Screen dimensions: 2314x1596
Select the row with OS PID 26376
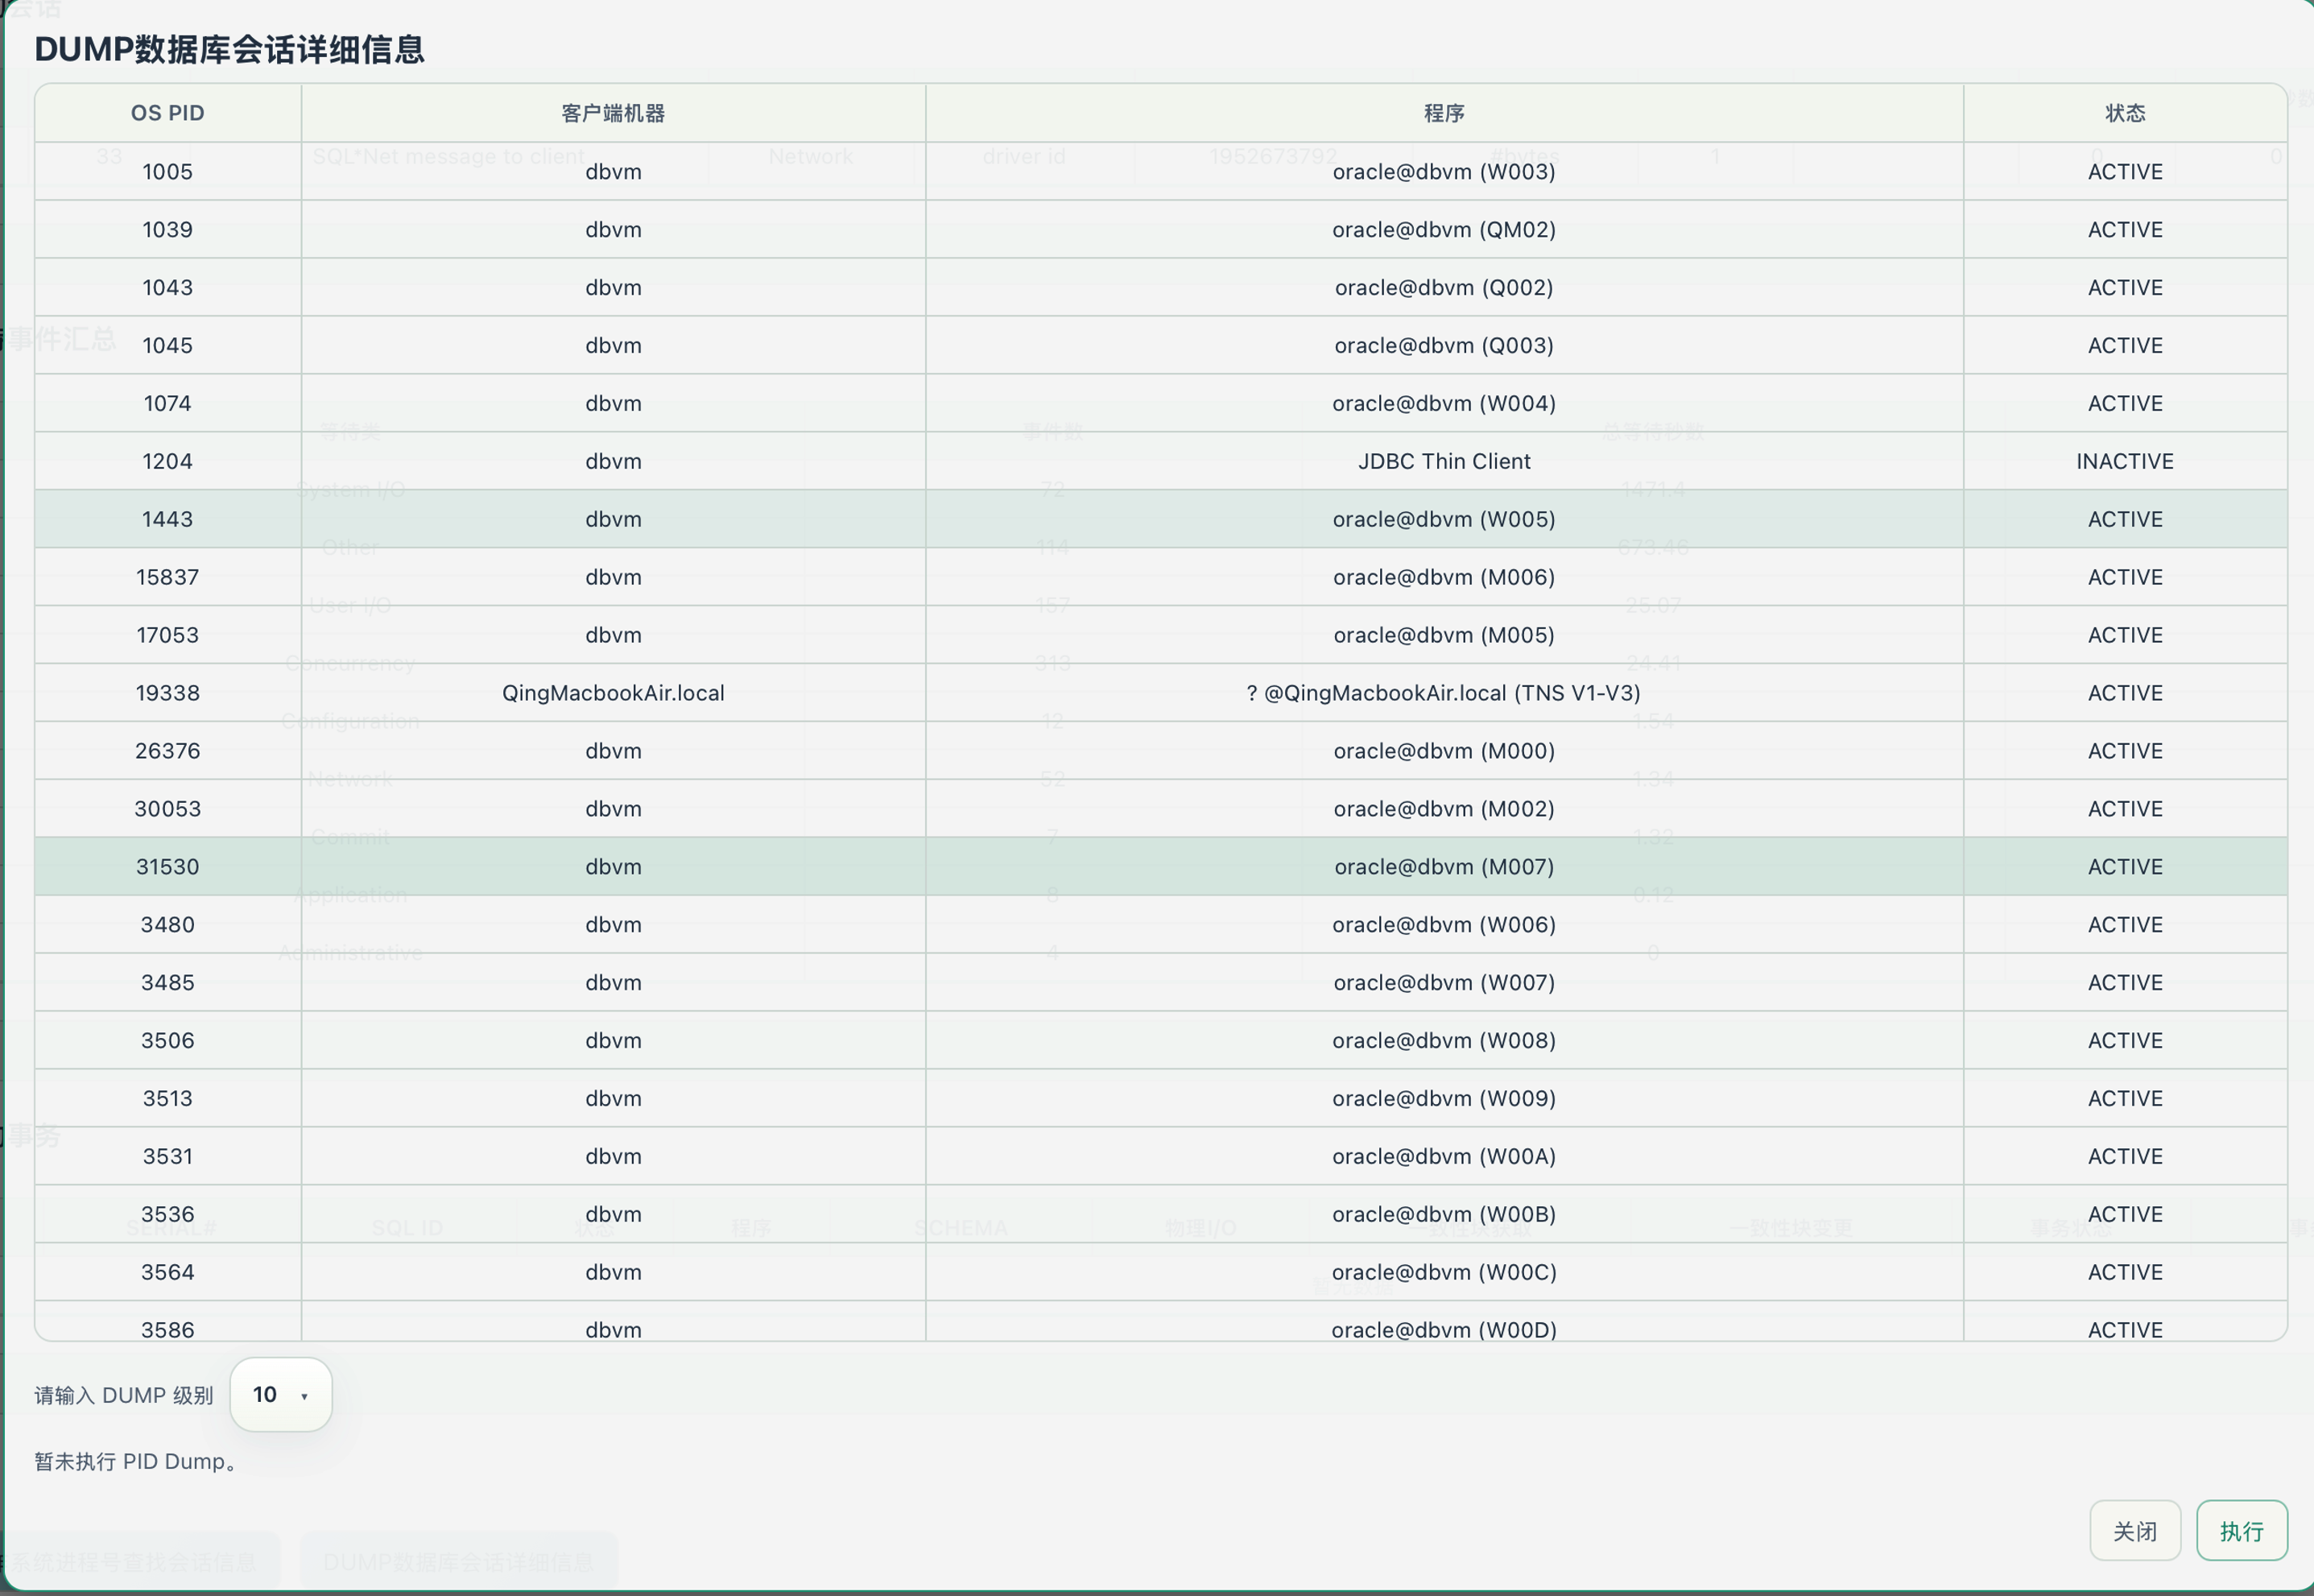click(1160, 751)
